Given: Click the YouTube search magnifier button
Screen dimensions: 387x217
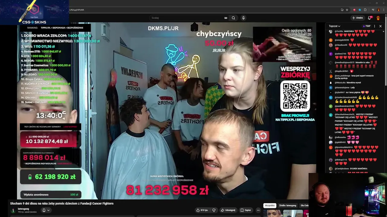Looking at the screenshot, I should 233,18.
